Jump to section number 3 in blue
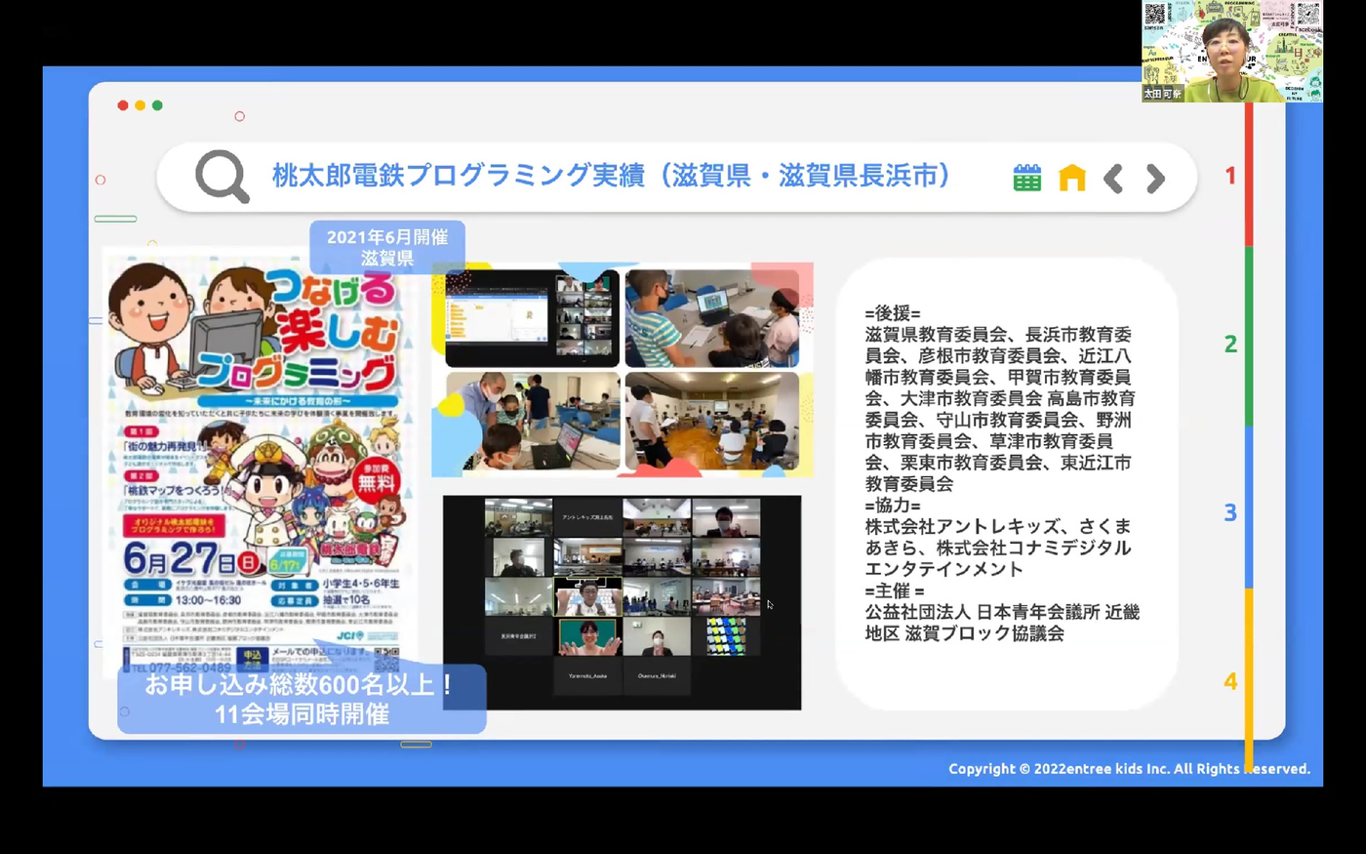Image resolution: width=1366 pixels, height=854 pixels. point(1230,512)
